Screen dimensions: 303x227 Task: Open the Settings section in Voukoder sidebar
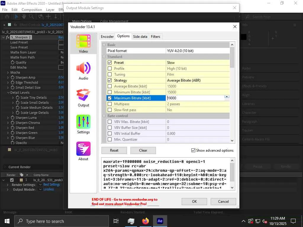pos(83,124)
